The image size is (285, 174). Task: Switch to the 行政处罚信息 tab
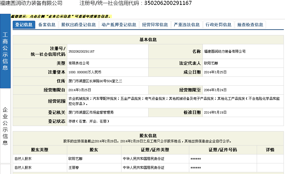(218, 25)
